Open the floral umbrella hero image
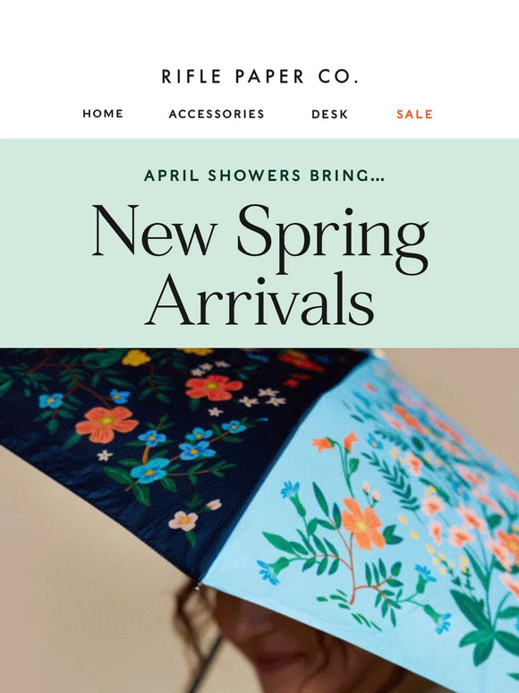This screenshot has height=693, width=519. click(259, 520)
